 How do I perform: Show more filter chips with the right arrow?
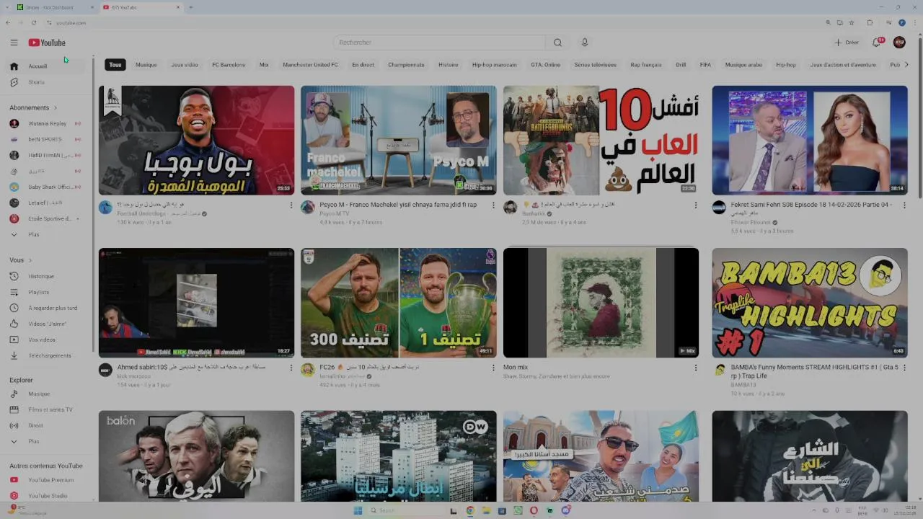[x=906, y=65]
